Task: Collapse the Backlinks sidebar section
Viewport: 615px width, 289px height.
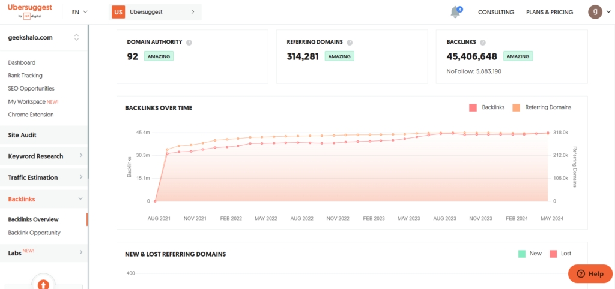Action: [43, 199]
